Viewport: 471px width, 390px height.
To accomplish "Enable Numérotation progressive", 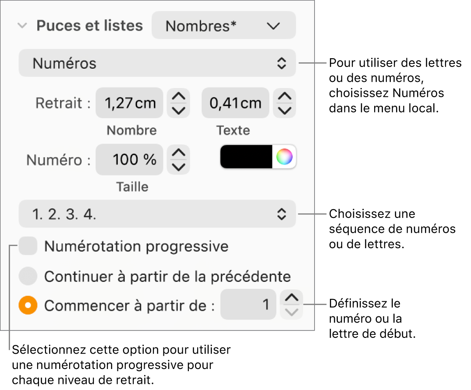I will click(x=28, y=246).
